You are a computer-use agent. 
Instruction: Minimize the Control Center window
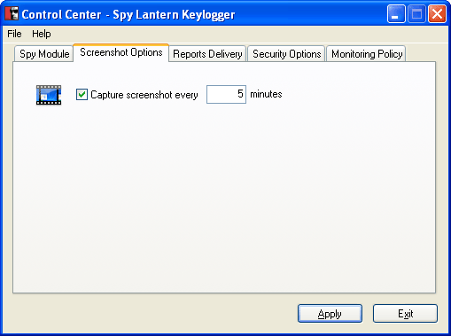(x=396, y=14)
